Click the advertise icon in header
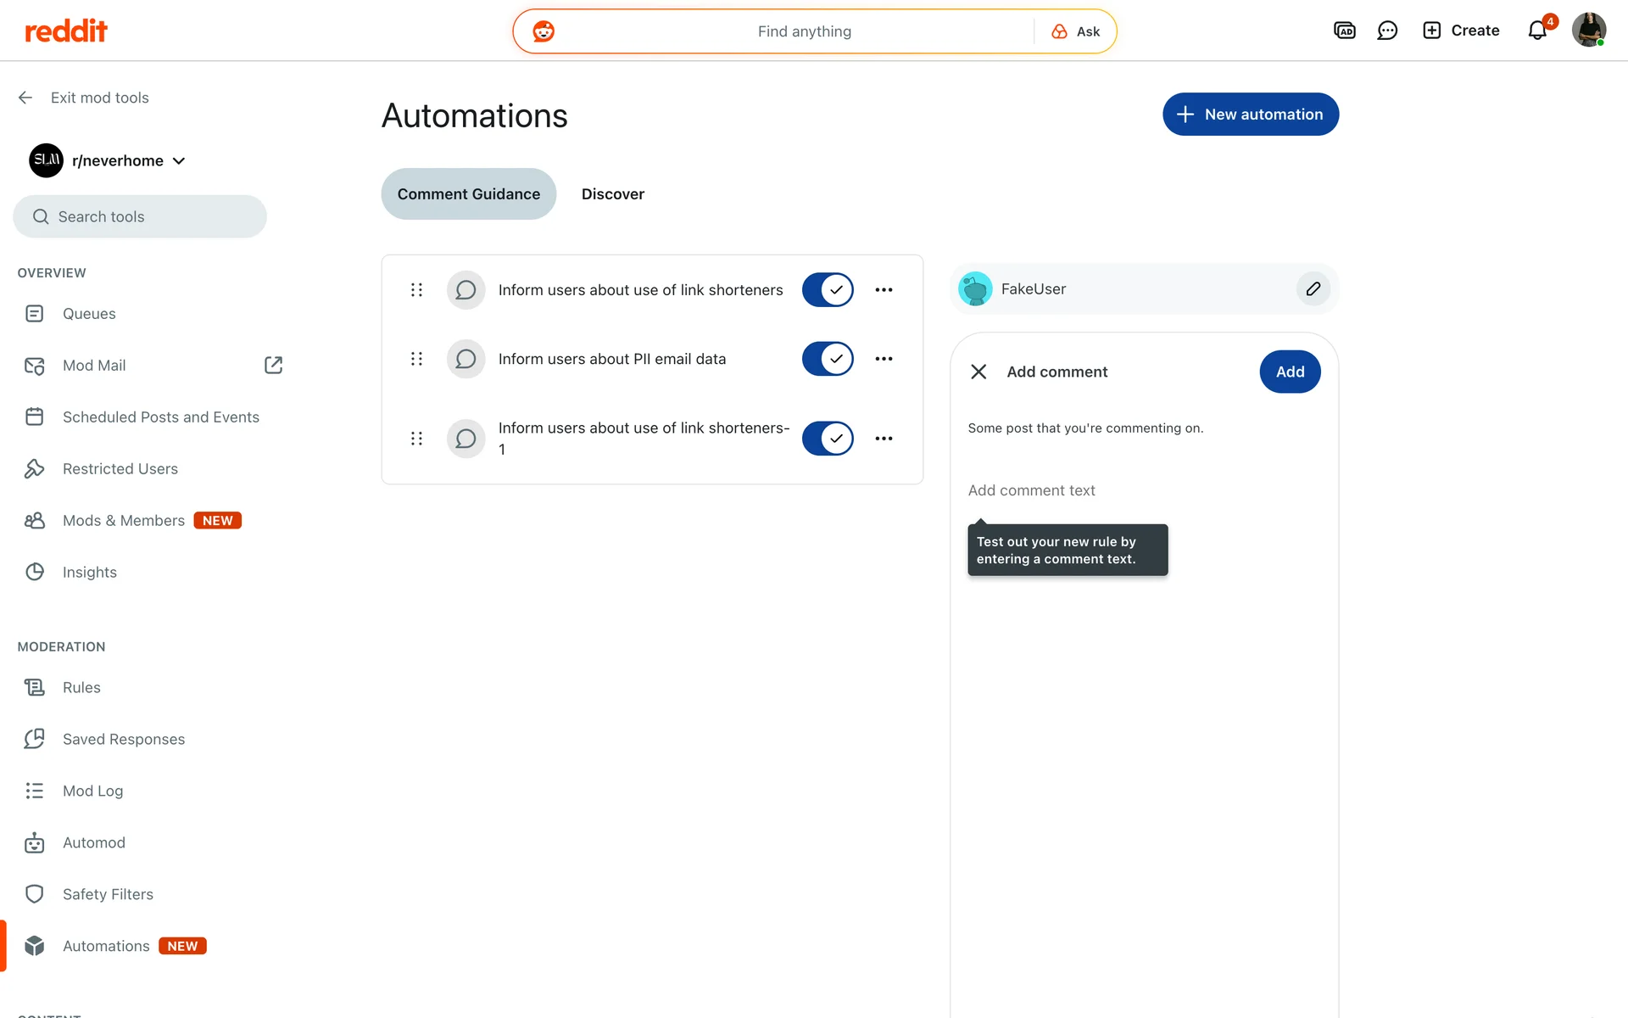1628x1018 pixels. coord(1345,31)
